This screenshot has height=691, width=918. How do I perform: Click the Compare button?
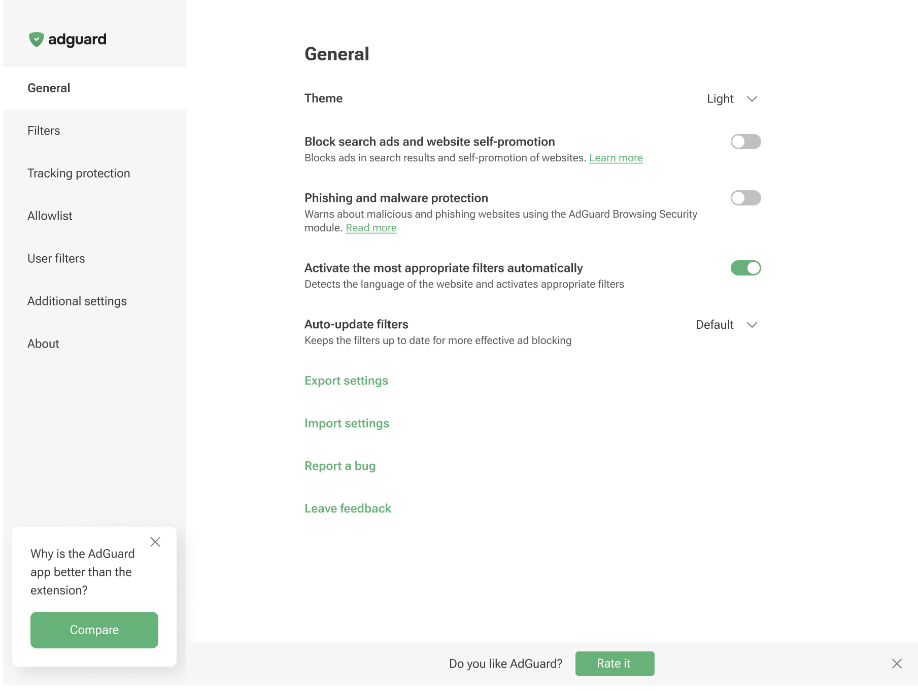pos(94,630)
